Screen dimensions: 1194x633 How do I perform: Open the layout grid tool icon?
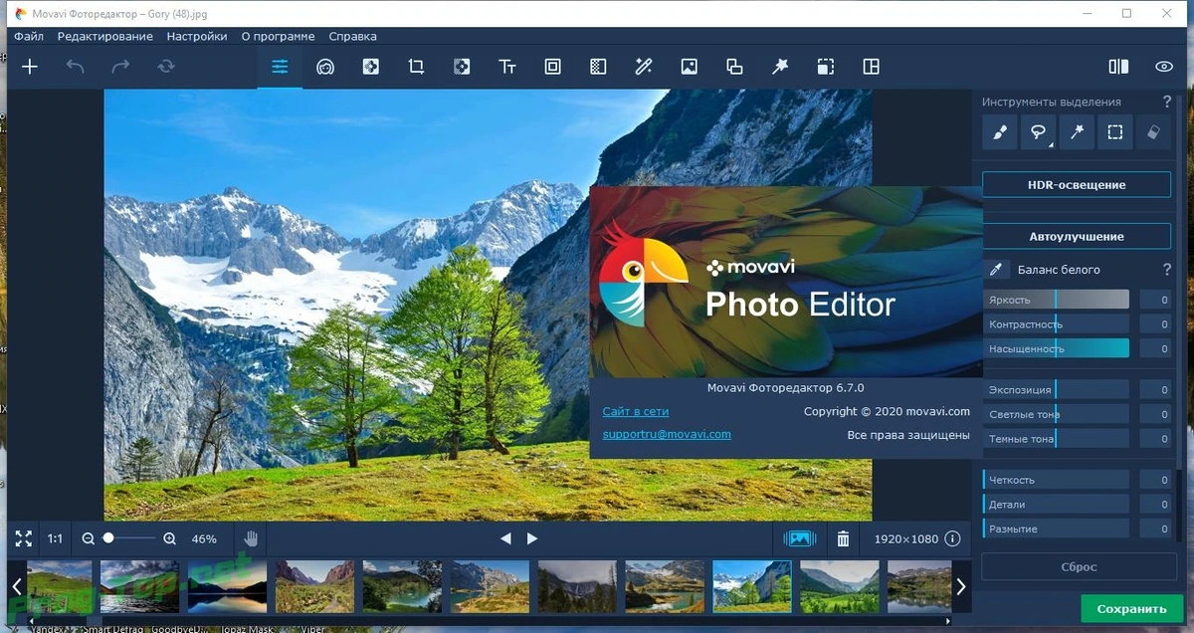(x=871, y=67)
